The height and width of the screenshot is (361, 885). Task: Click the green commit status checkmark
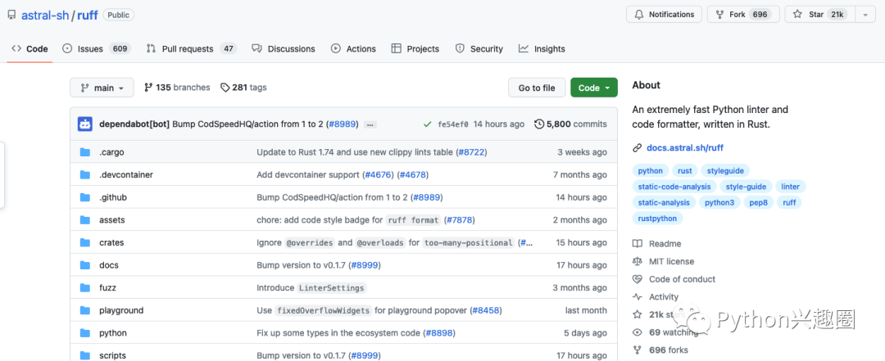[427, 124]
